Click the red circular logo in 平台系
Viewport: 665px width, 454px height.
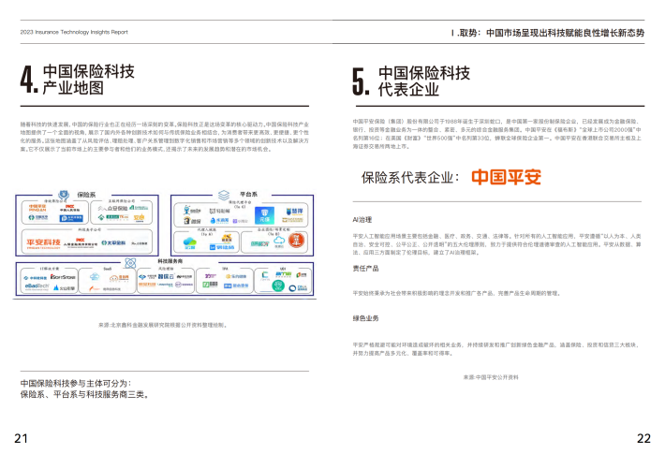click(x=297, y=241)
